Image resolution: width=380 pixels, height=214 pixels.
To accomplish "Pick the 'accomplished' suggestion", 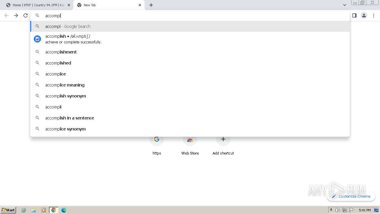I will (x=190, y=63).
